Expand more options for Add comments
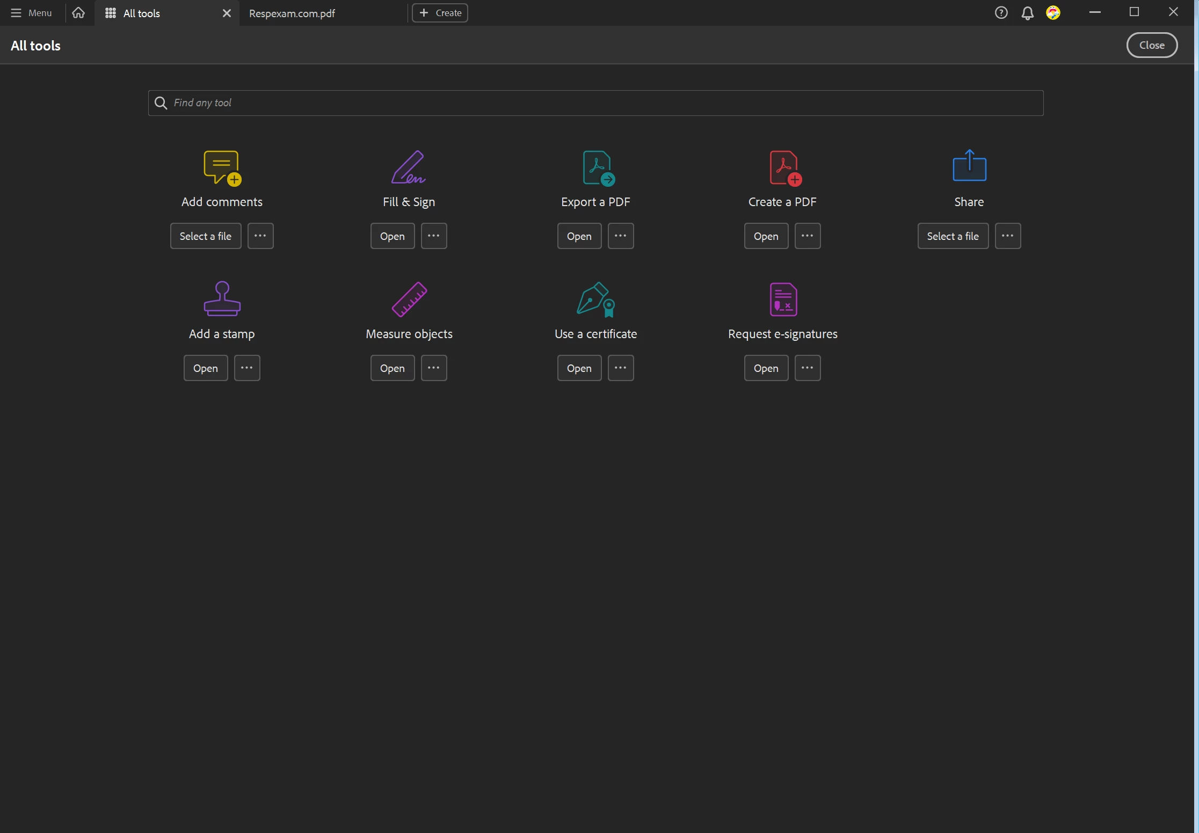Image resolution: width=1199 pixels, height=833 pixels. 260,236
